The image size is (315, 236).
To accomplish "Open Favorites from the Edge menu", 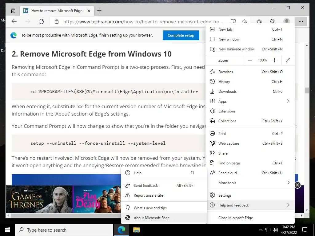I will click(250, 72).
